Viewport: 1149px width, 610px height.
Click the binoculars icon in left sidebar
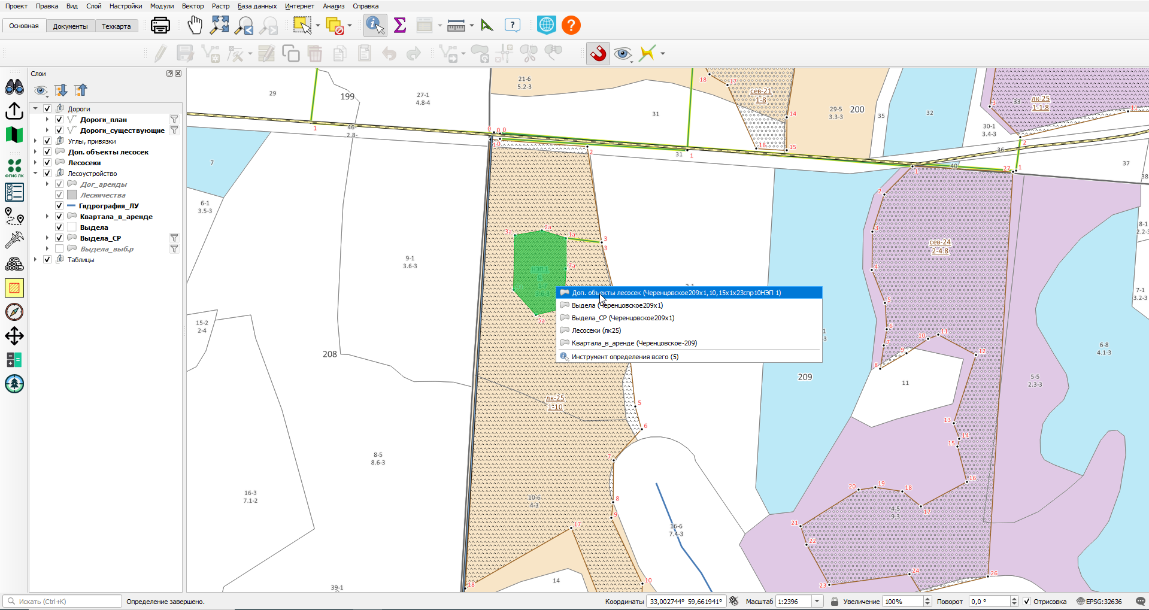[x=14, y=87]
